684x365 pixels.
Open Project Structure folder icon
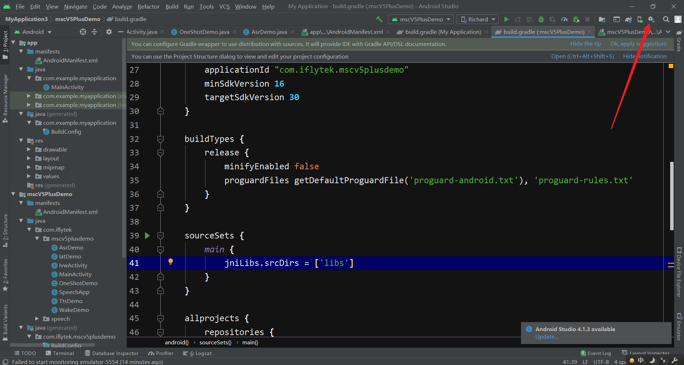(x=602, y=19)
